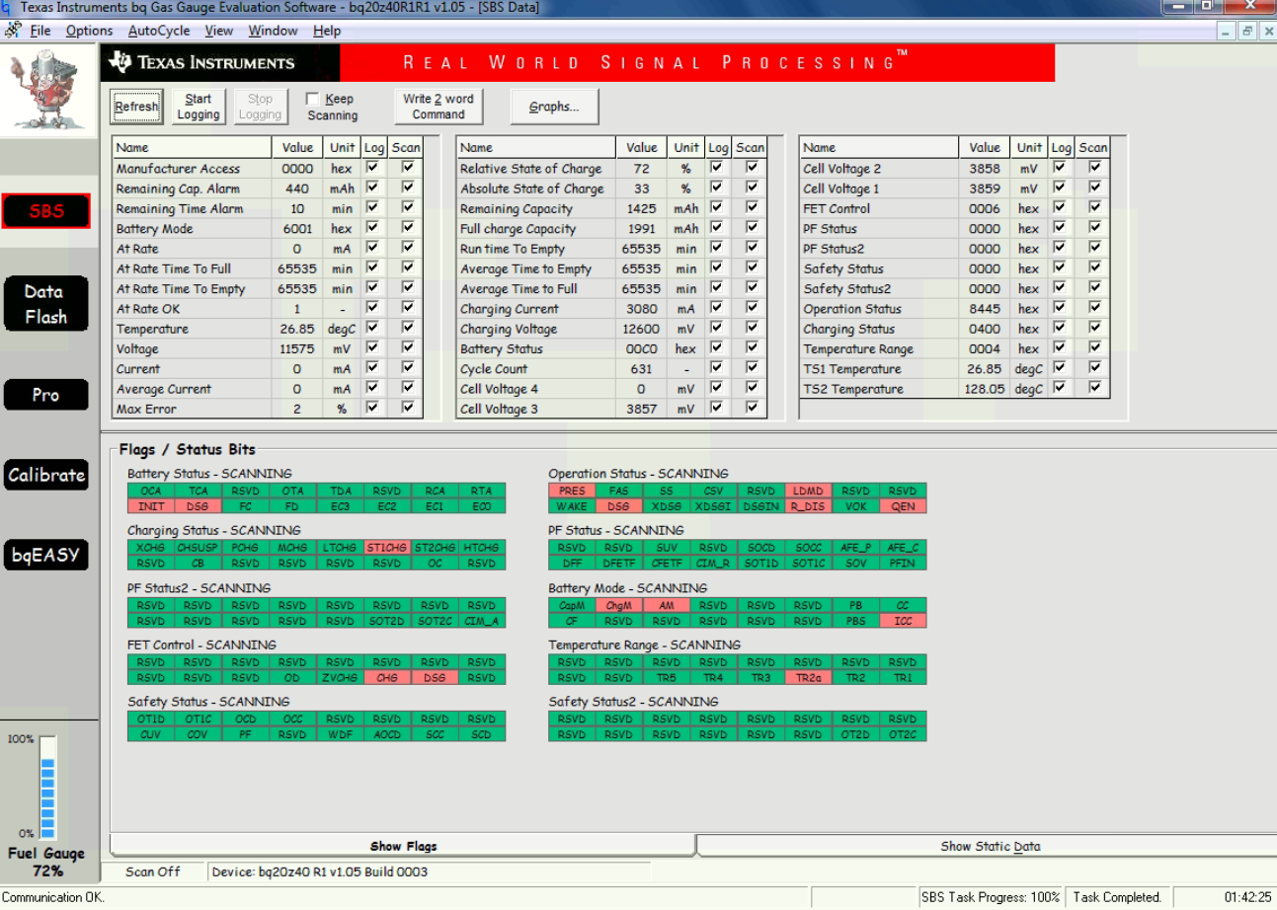Open the Graphs dialog

[x=554, y=107]
